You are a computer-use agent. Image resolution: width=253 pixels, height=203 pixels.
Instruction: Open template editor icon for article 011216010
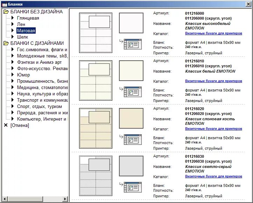click(133, 92)
